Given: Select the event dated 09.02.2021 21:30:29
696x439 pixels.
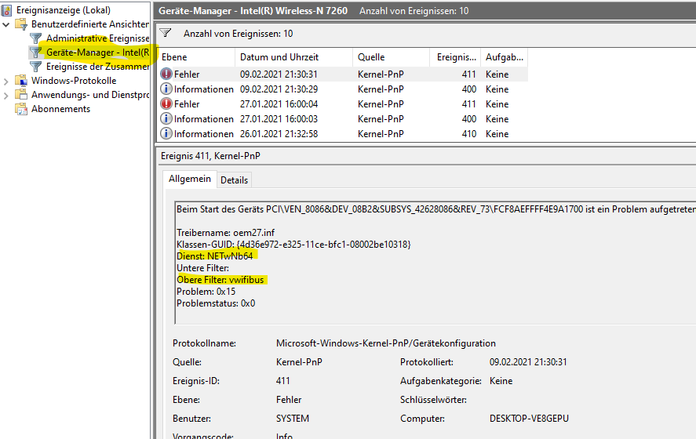Looking at the screenshot, I should 343,89.
